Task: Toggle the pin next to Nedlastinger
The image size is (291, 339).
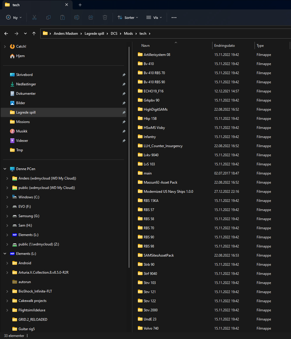Action: [124, 84]
